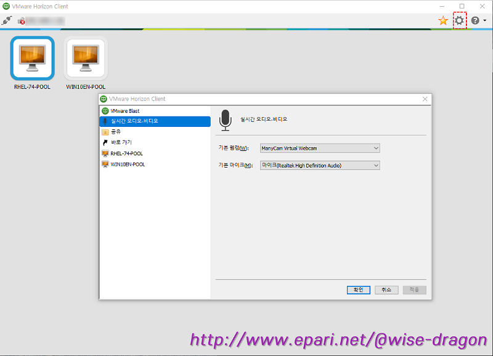Click the 적용 apply button
493x356 pixels.
coord(414,289)
